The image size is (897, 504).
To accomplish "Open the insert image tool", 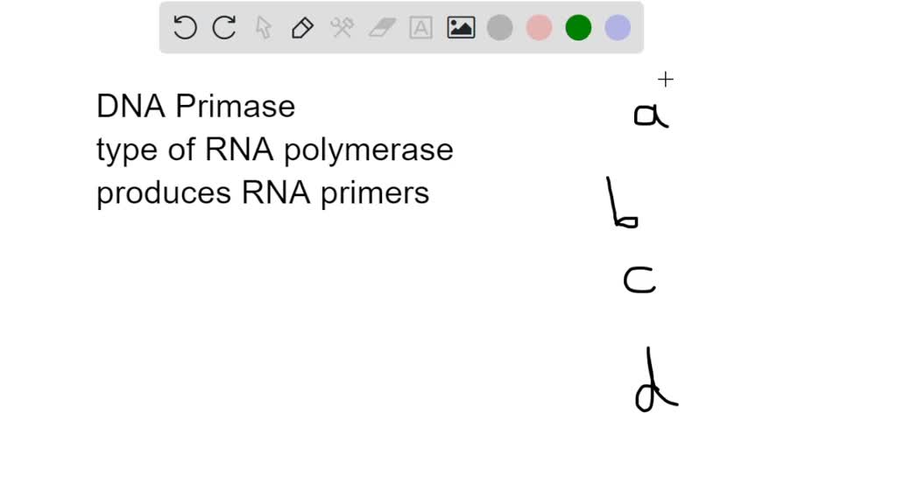I will (x=460, y=27).
